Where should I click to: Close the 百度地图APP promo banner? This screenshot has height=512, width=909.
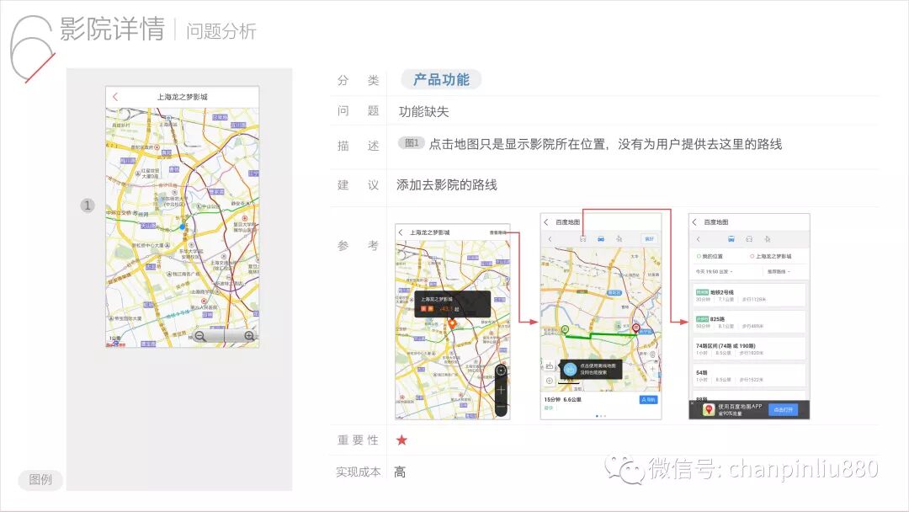click(x=692, y=403)
